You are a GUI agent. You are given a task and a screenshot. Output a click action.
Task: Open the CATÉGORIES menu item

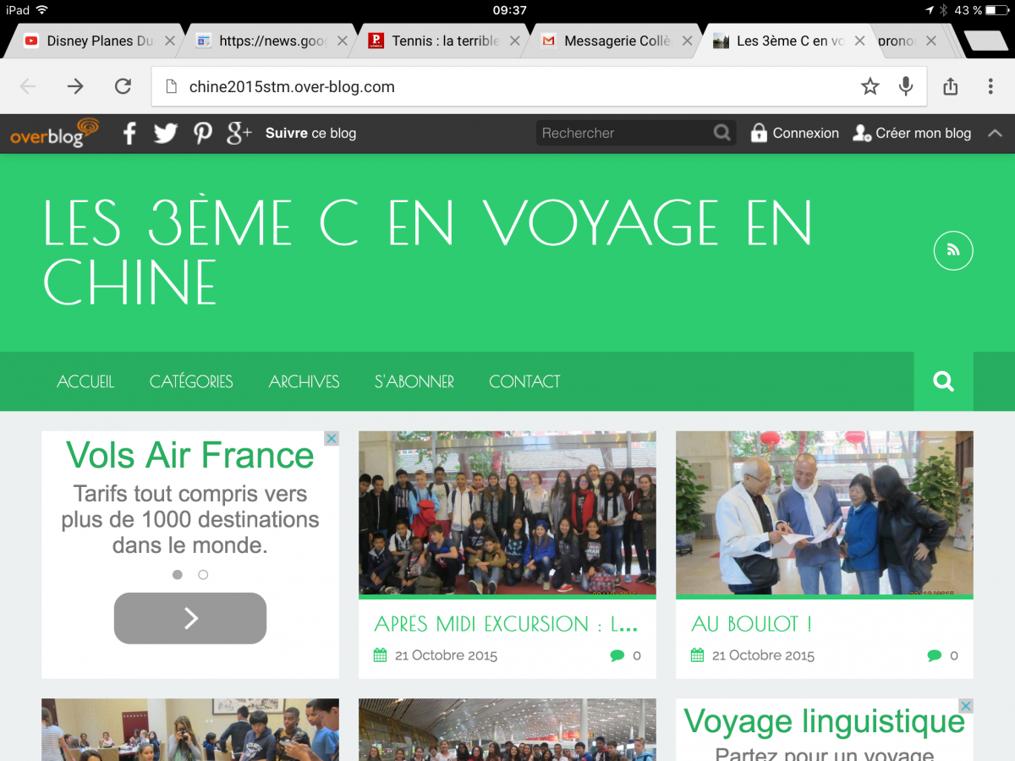click(x=191, y=381)
